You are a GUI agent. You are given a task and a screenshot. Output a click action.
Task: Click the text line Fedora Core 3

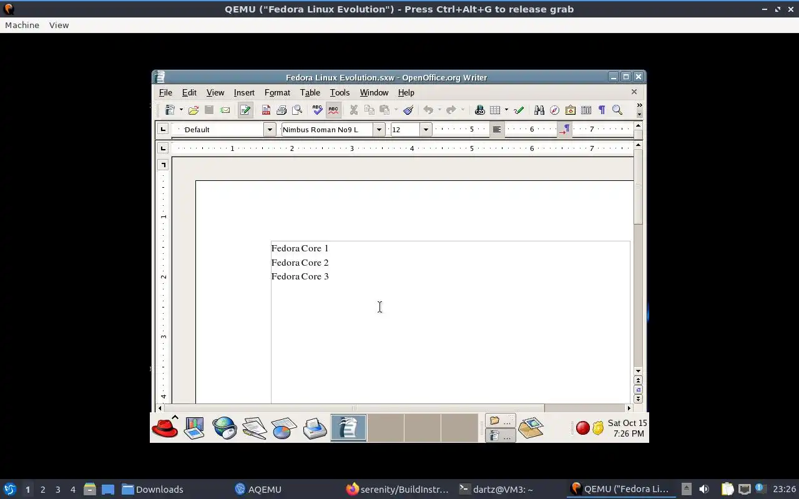point(300,276)
